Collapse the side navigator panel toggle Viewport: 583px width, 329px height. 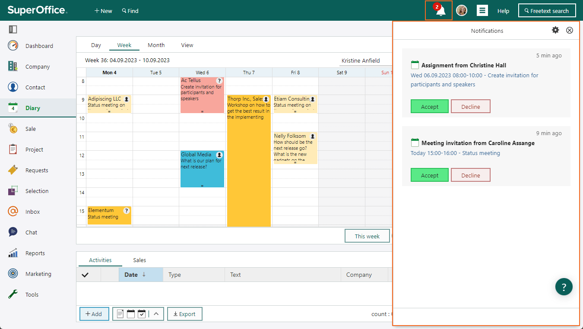(13, 29)
